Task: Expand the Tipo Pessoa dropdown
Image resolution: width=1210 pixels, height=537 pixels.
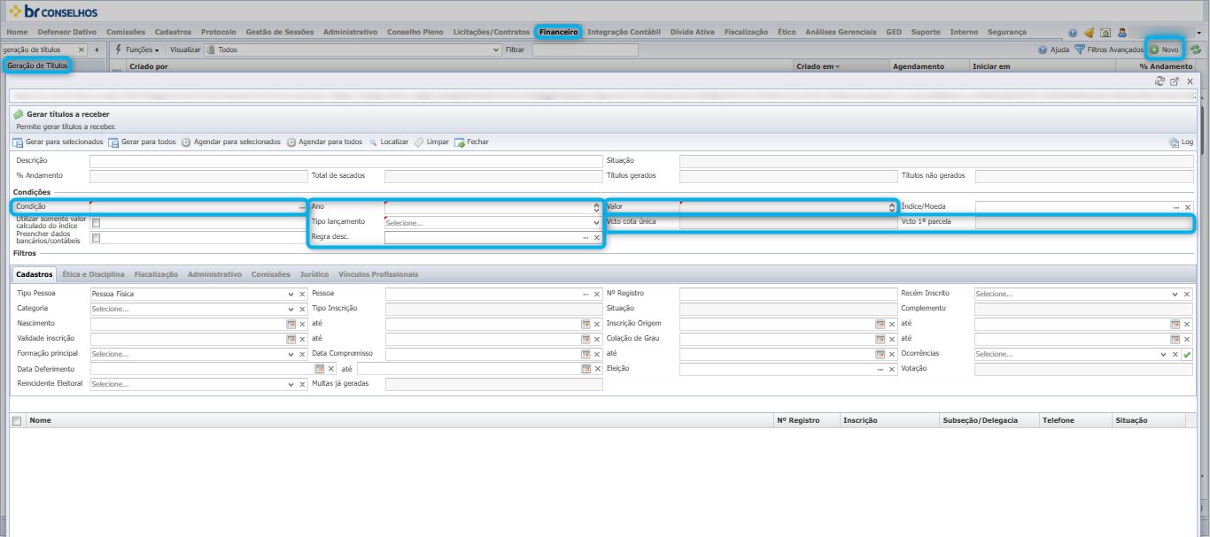Action: point(291,294)
